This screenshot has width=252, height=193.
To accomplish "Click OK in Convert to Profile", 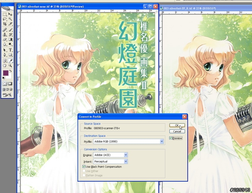I will click(177, 125).
